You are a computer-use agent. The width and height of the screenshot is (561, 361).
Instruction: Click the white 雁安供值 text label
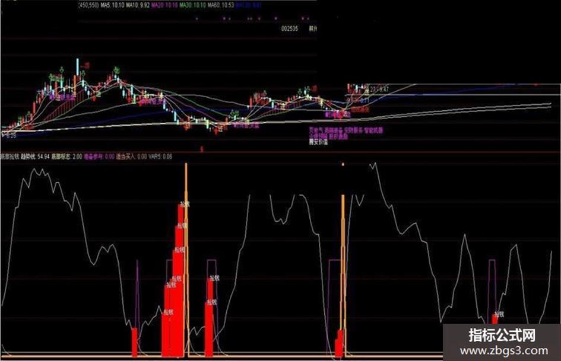click(318, 141)
